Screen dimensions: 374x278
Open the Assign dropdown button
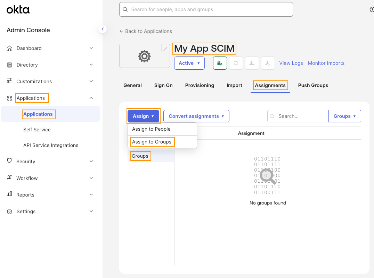pos(143,116)
